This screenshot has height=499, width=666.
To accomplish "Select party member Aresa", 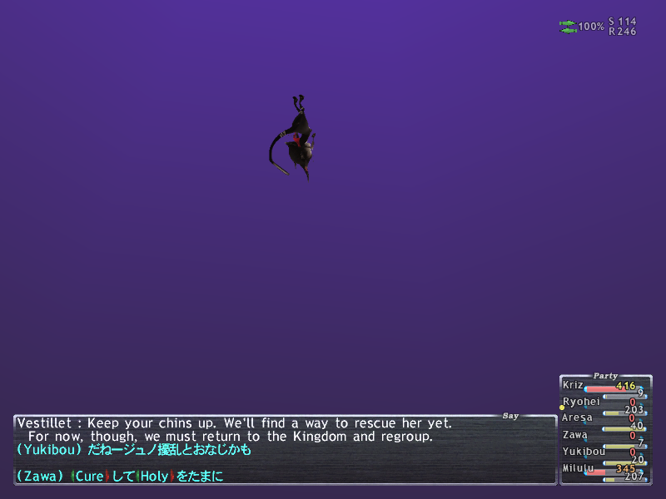I will [x=577, y=417].
